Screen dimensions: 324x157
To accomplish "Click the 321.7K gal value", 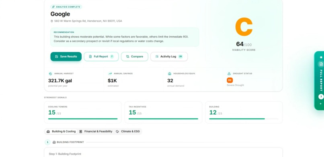I will pos(60,81).
